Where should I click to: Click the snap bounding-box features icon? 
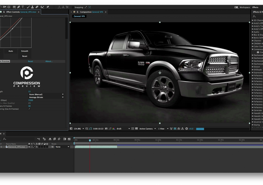[90, 7]
